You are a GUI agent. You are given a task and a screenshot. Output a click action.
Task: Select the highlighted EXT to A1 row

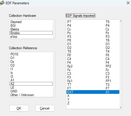[x=93, y=92]
